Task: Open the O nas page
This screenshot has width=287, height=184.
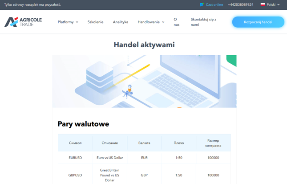Action: pos(177,22)
